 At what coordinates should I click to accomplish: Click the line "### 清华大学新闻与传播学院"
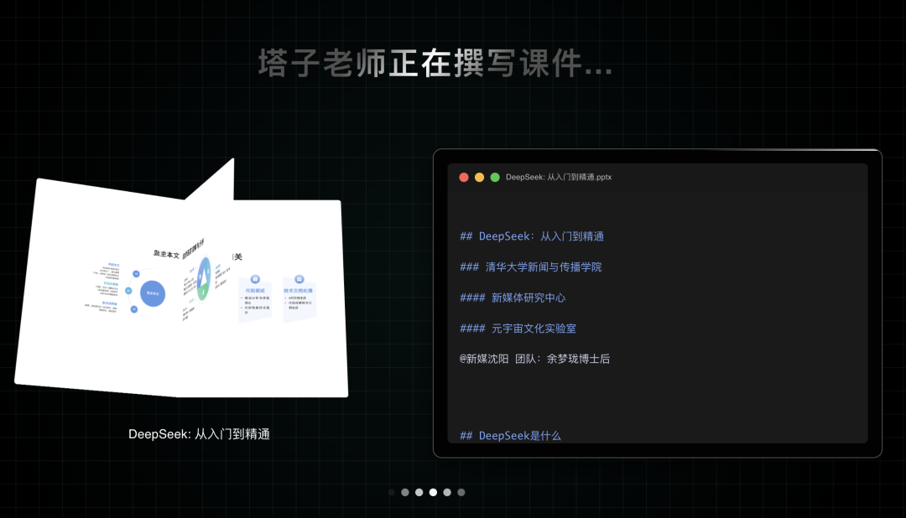[530, 267]
